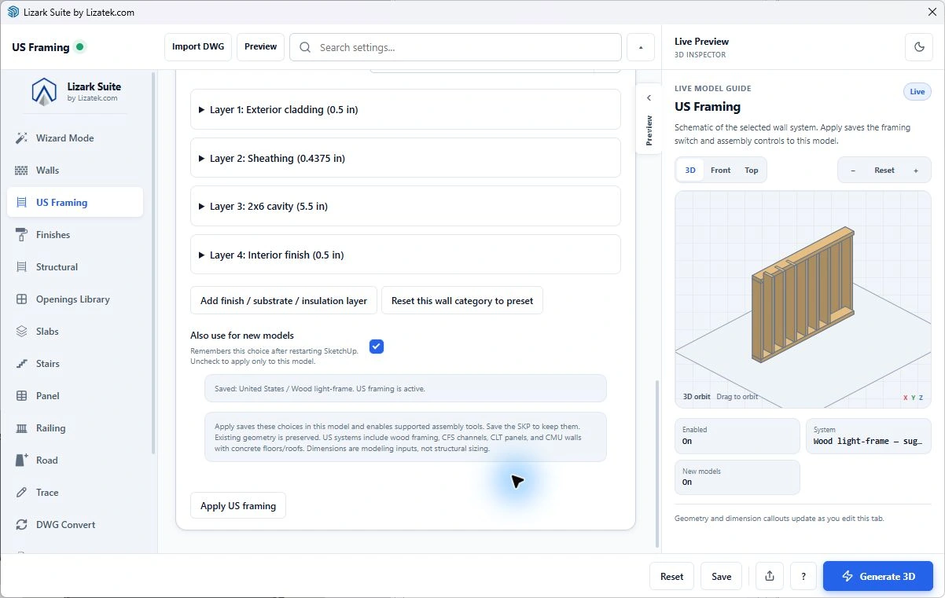Click the sidebar vertical scrollbar
The image size is (945, 598).
click(153, 263)
